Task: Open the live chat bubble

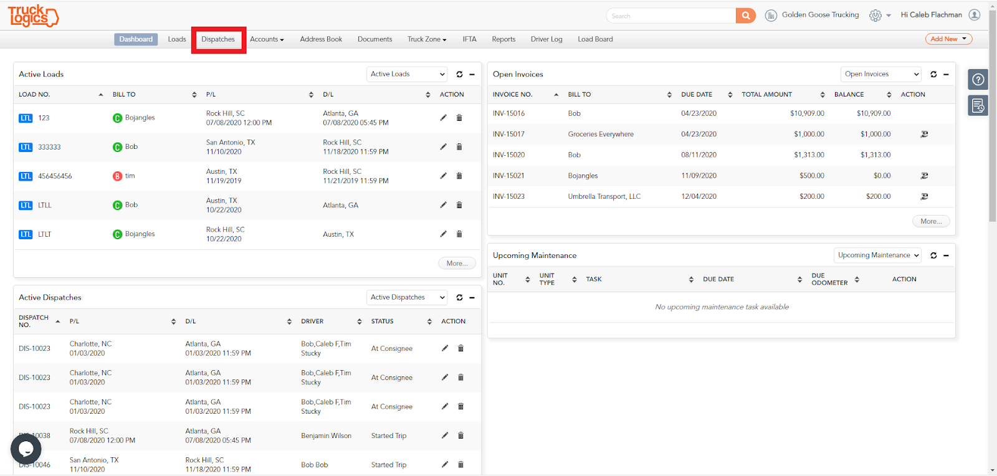Action: tap(26, 449)
